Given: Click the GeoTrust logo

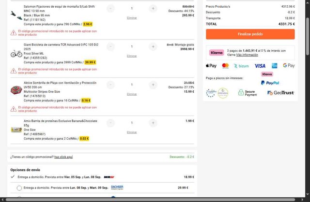Looking at the screenshot, I should click(x=281, y=93).
